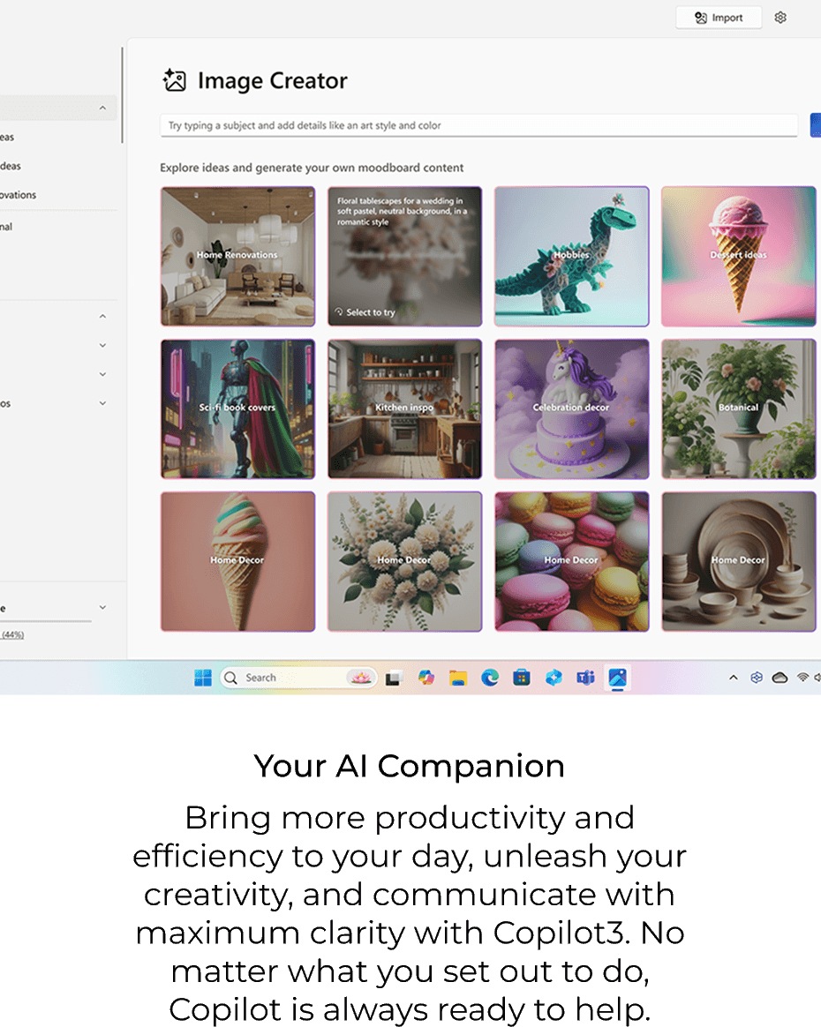Select the Kitchen inspo card
This screenshot has height=1027, width=821.
pos(405,409)
